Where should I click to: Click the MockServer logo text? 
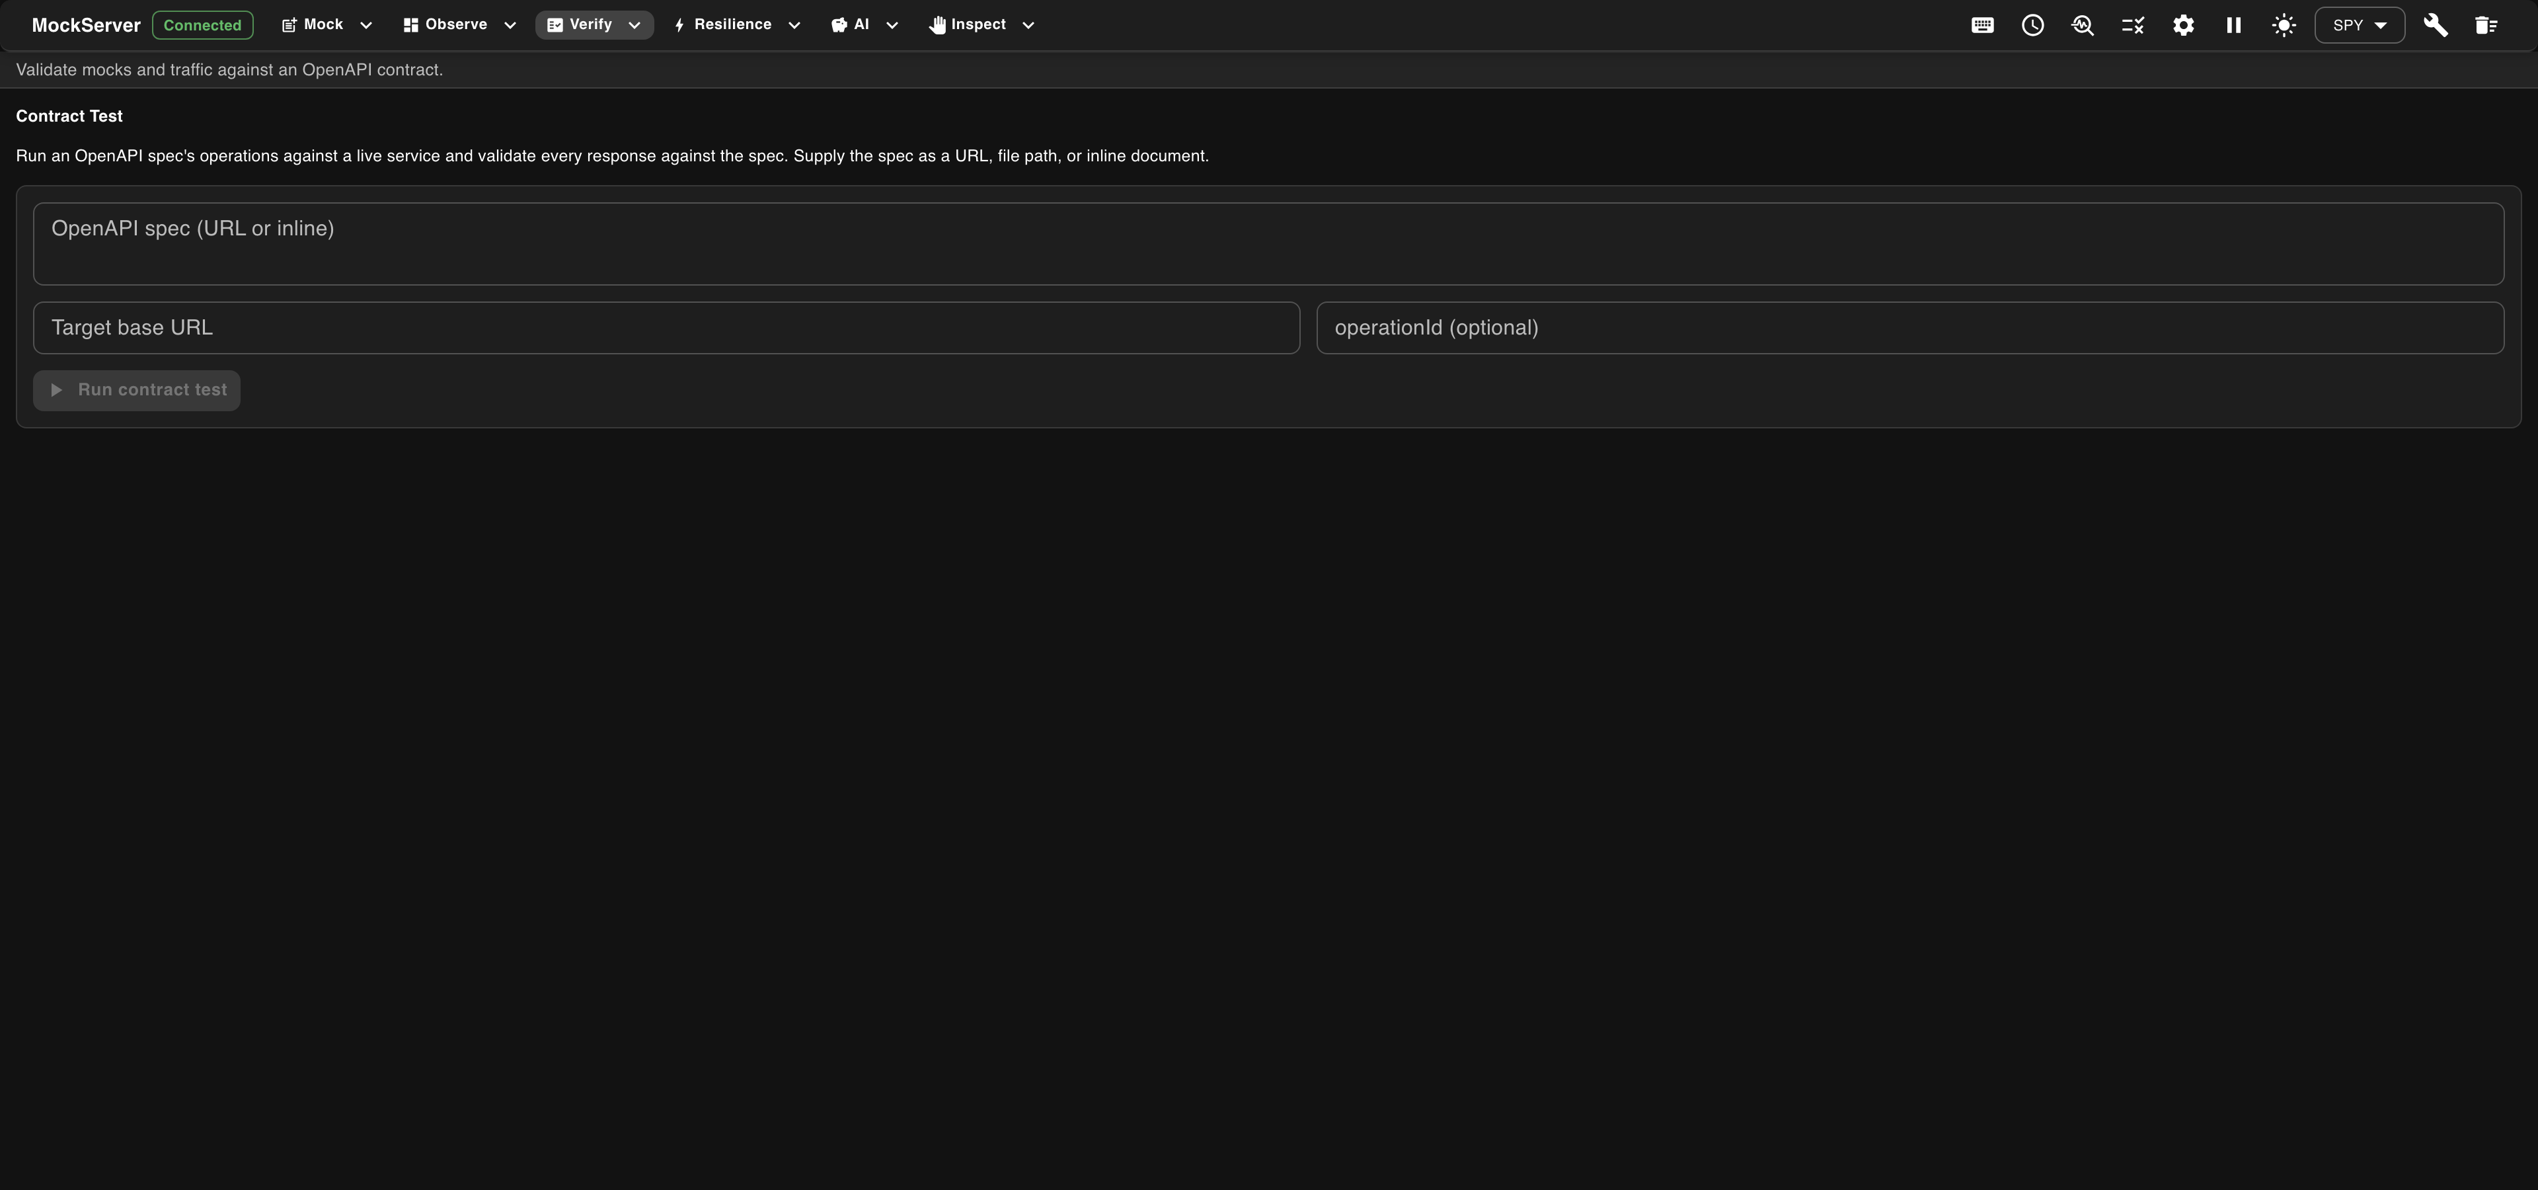click(86, 26)
